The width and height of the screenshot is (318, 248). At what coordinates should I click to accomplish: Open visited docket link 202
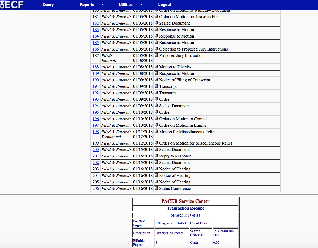click(x=96, y=163)
